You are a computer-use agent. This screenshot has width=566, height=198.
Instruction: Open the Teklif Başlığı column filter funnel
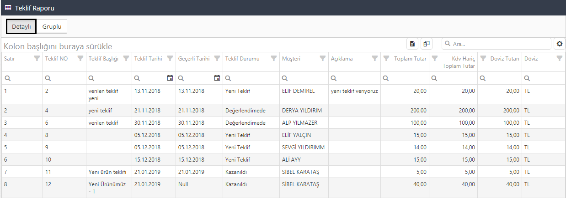pos(126,58)
